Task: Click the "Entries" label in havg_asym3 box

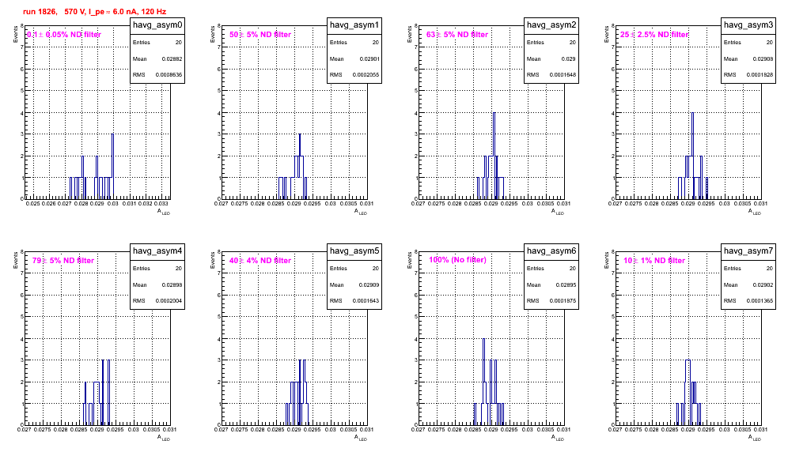Action: click(732, 43)
